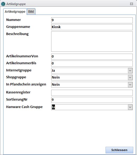Select the Artikelgruppe tab
The image size is (137, 155).
(15, 12)
